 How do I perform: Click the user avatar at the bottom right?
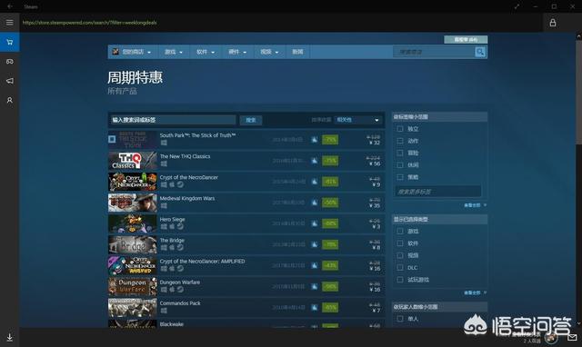551,337
